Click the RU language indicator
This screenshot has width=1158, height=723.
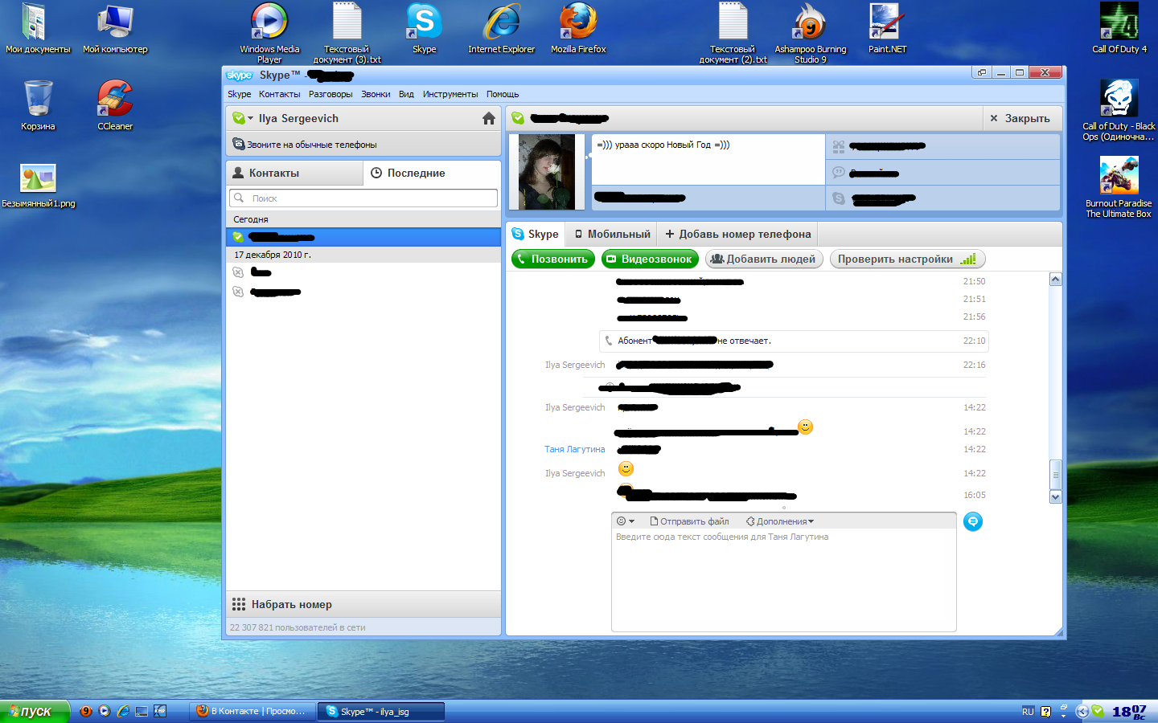(1028, 712)
